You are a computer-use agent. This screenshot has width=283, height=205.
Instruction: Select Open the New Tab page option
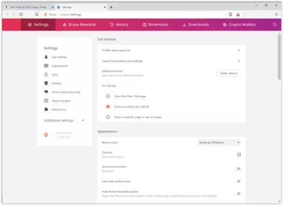tap(108, 96)
